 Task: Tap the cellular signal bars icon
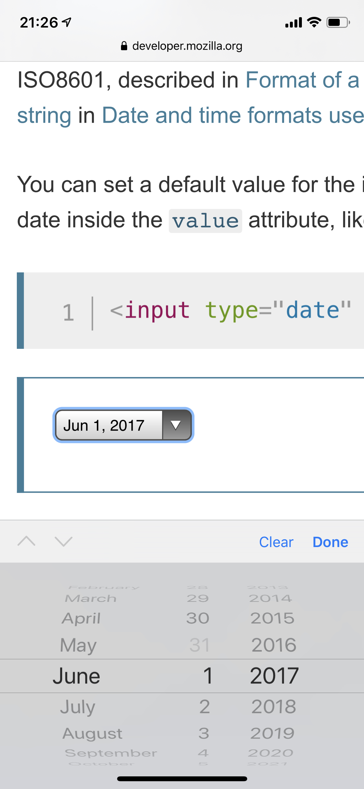point(293,23)
